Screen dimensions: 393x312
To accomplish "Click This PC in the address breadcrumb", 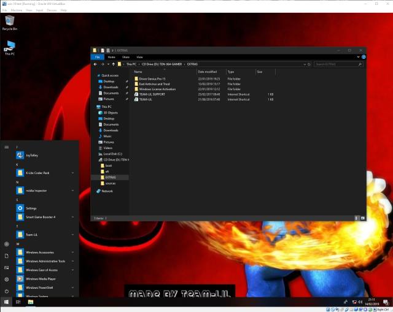I will [131, 64].
